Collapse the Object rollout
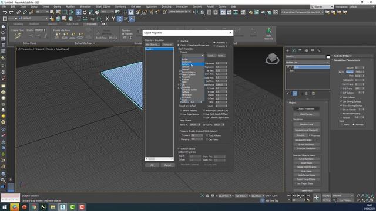Screen dimensions: 376x211 coord(293,103)
